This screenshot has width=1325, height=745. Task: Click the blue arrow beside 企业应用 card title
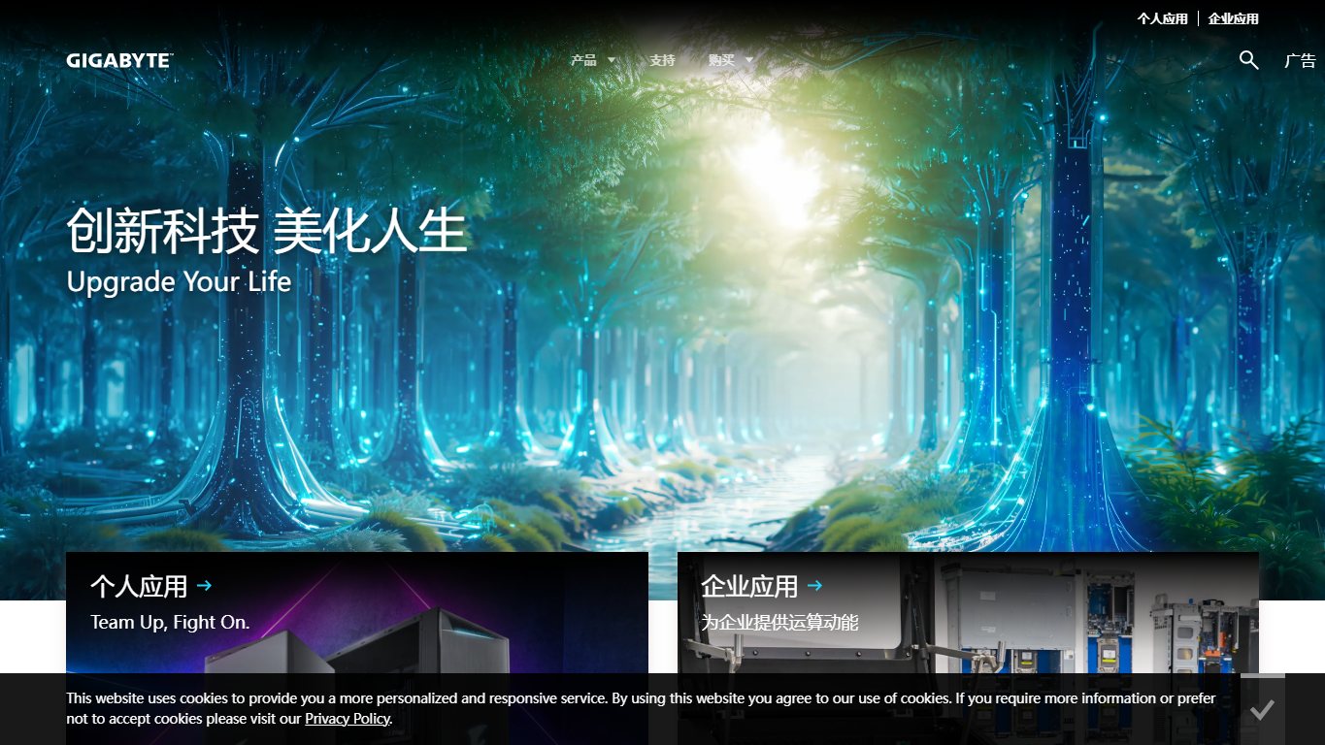tap(814, 586)
